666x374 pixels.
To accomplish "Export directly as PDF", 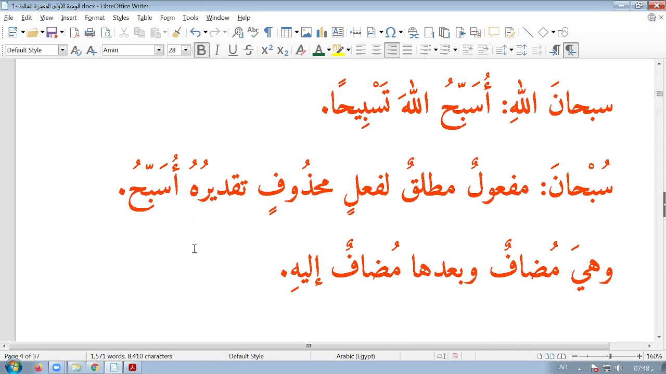I will pos(74,32).
